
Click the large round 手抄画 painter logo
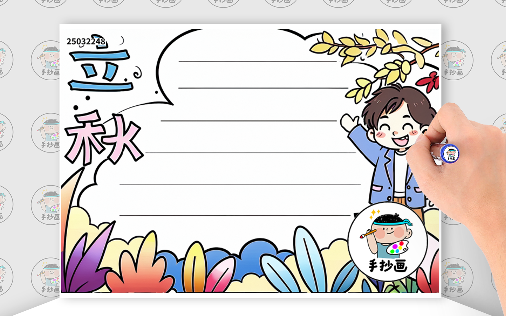(388, 242)
